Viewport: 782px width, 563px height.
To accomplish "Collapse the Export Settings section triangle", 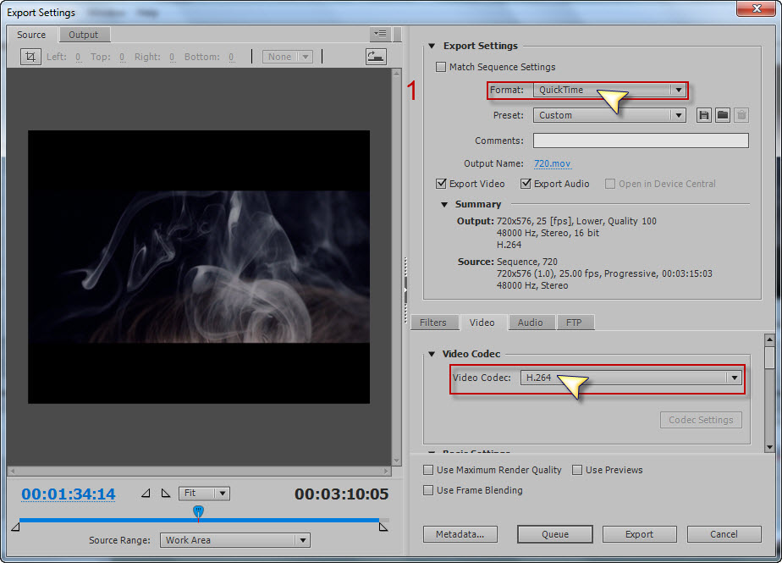I will tap(432, 46).
